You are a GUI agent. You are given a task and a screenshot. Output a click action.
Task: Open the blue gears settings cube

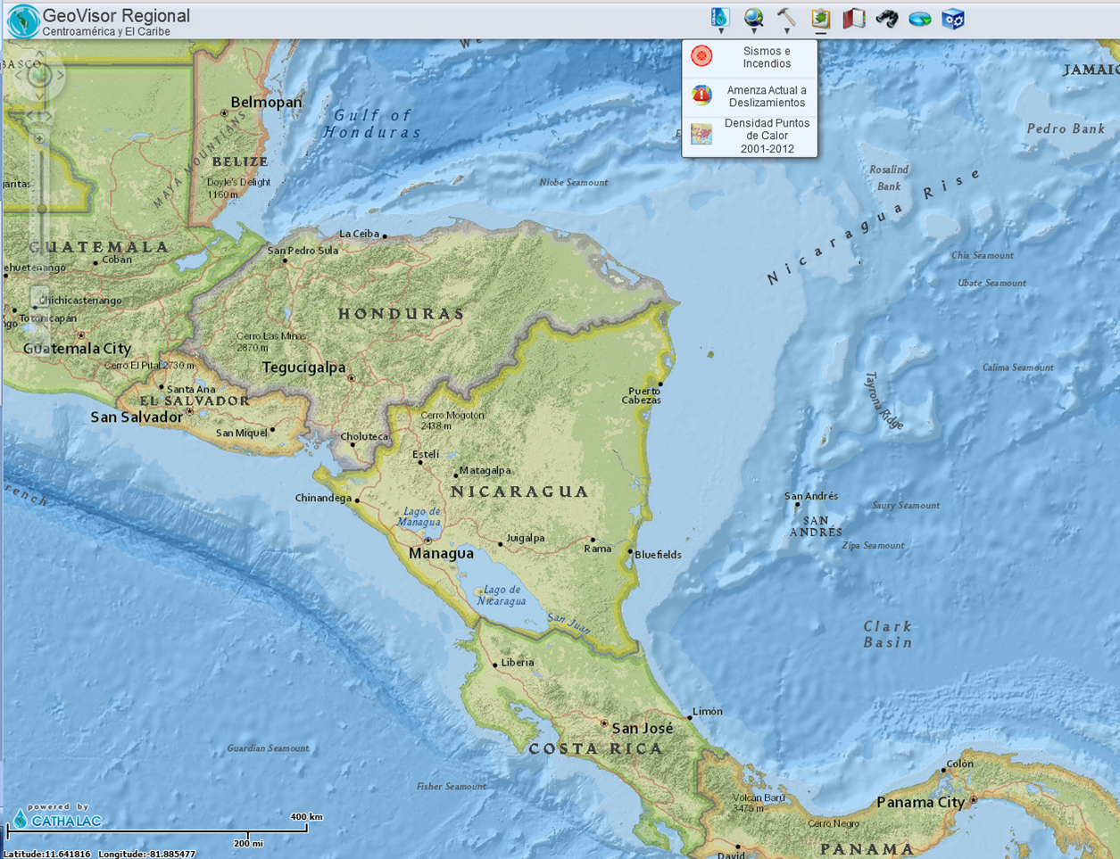pyautogui.click(x=953, y=19)
